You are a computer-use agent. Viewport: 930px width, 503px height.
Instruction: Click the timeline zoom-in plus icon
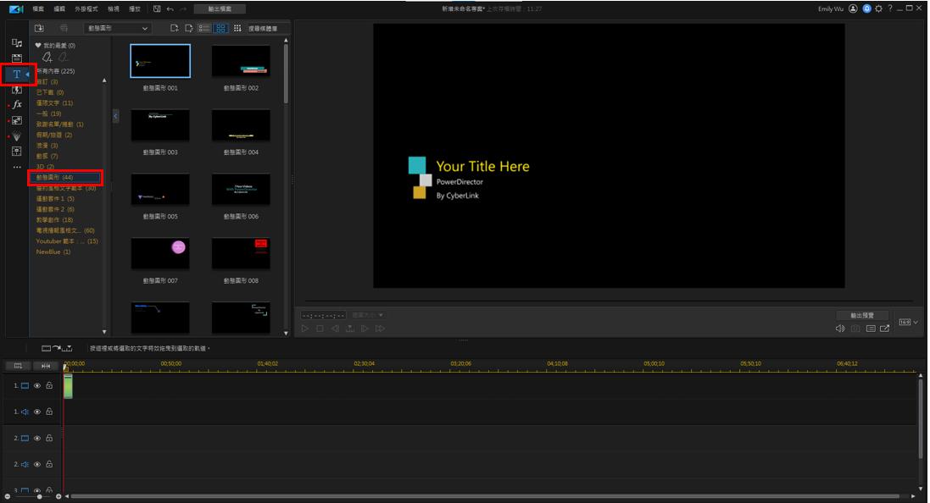click(58, 496)
